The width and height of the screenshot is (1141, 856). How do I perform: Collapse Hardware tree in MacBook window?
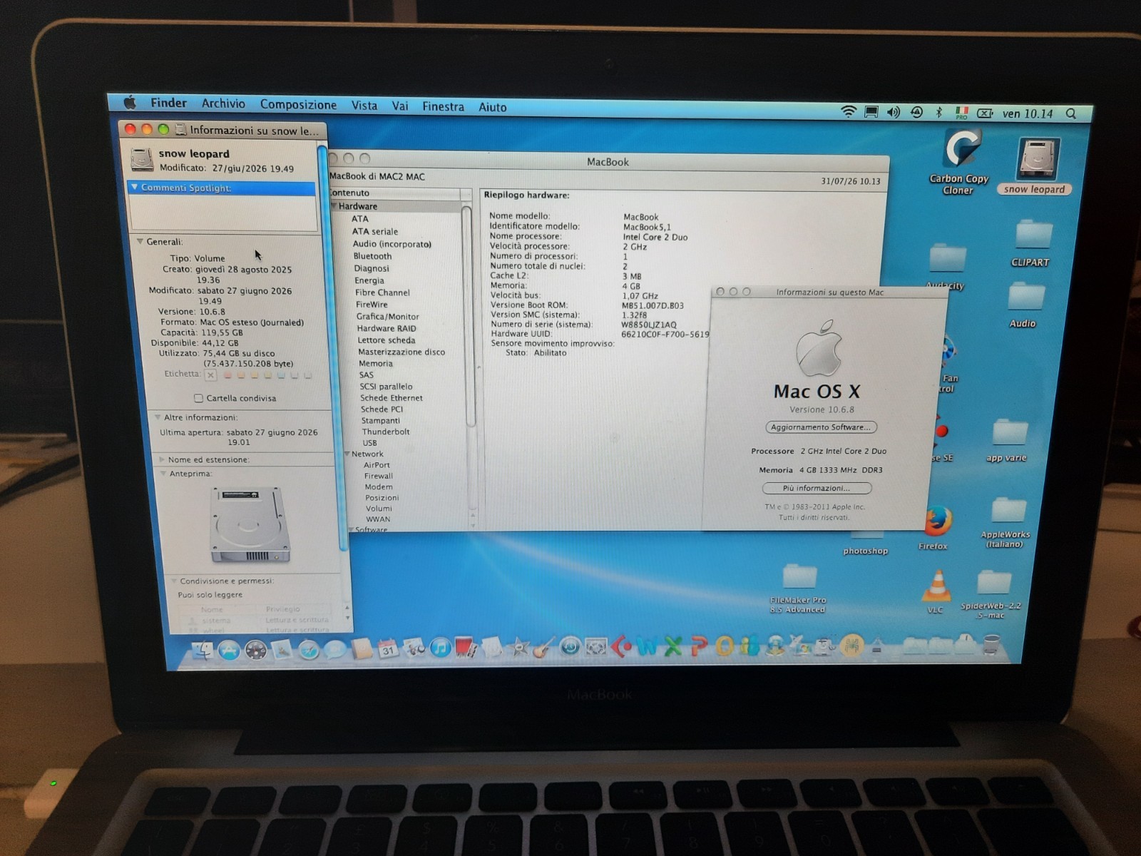pos(334,206)
